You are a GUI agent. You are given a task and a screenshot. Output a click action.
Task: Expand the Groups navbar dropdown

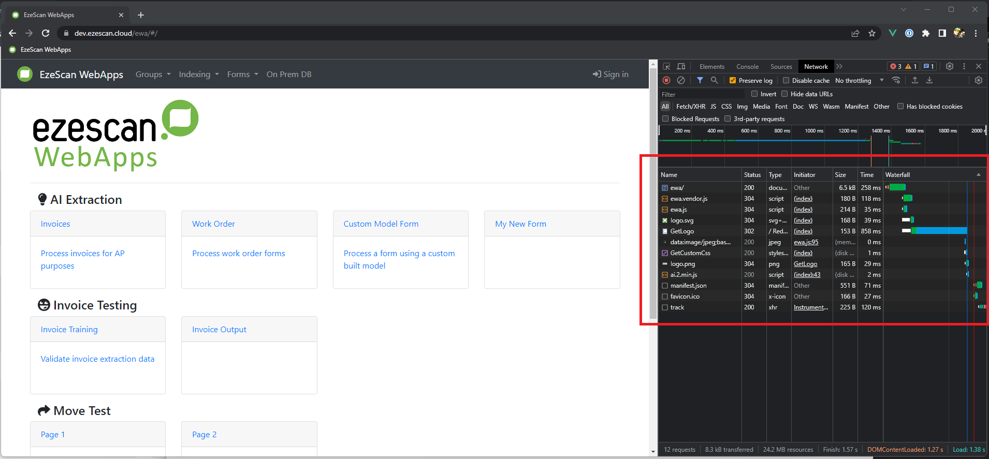point(153,75)
